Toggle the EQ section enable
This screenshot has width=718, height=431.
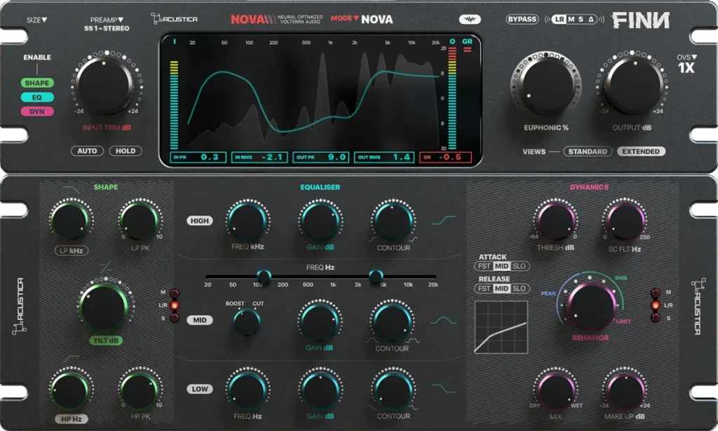point(37,97)
